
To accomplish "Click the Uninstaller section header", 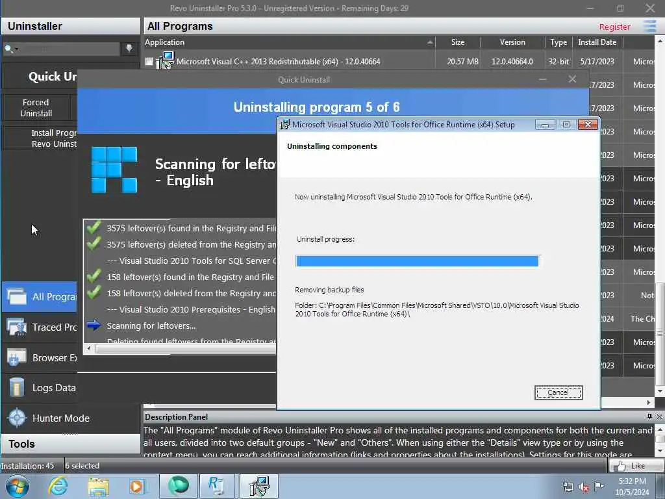I will click(70, 26).
